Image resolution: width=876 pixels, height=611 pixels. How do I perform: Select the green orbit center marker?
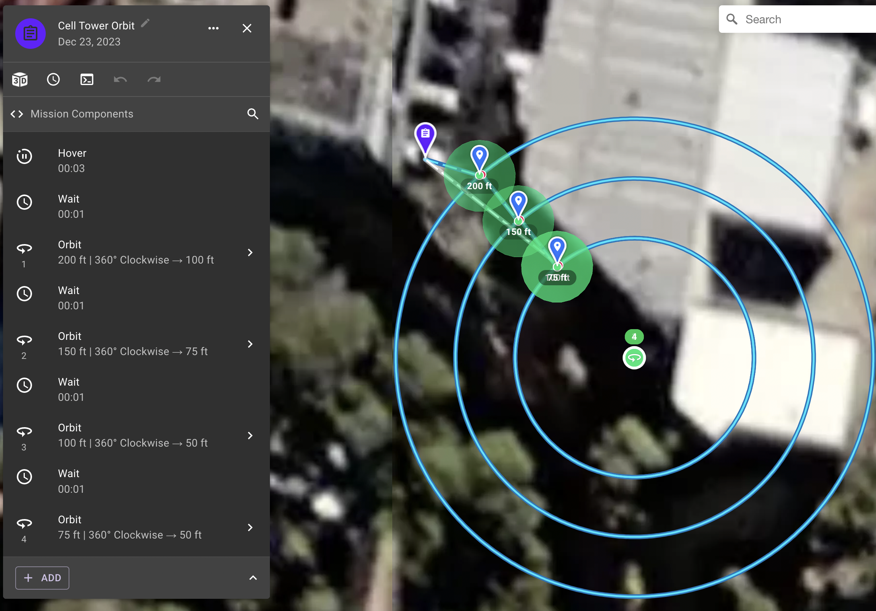[x=634, y=358]
